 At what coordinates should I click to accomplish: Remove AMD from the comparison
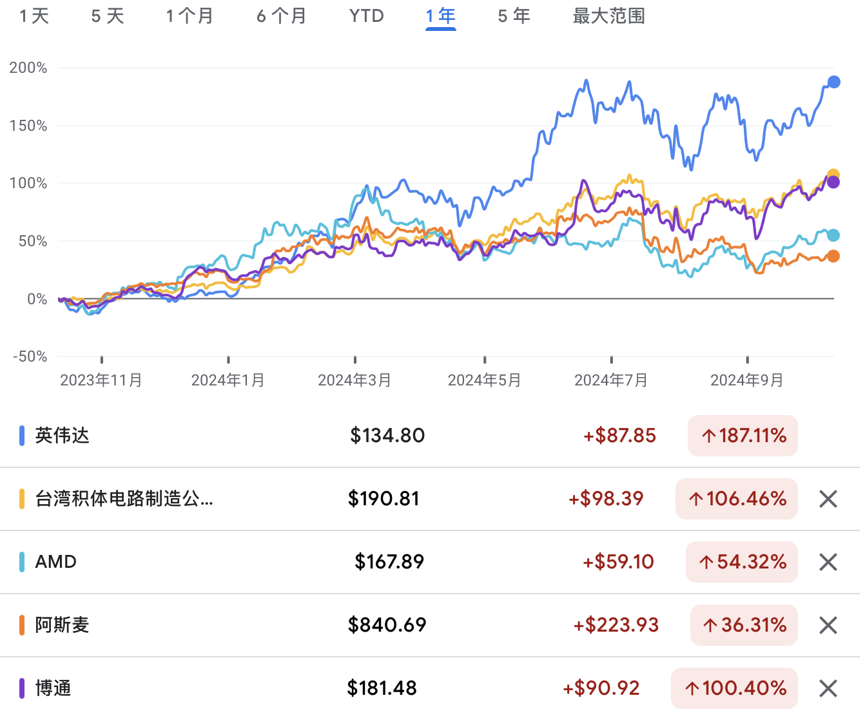tap(828, 562)
